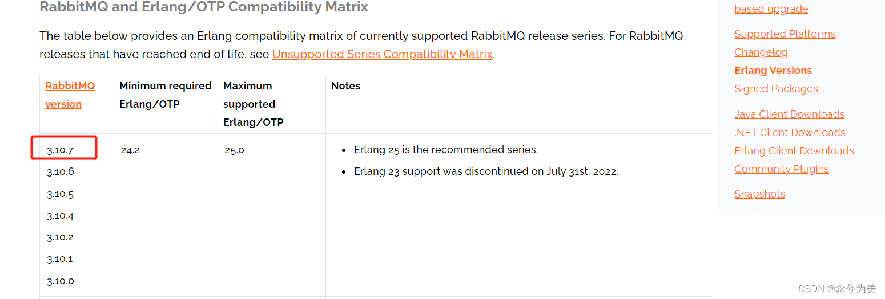885x299 pixels.
Task: Open the Erlang Client Downloads link
Action: click(x=794, y=151)
